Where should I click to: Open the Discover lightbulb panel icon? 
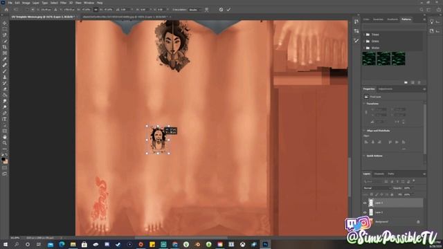pyautogui.click(x=432, y=21)
